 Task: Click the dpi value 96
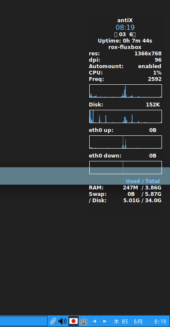(x=158, y=60)
